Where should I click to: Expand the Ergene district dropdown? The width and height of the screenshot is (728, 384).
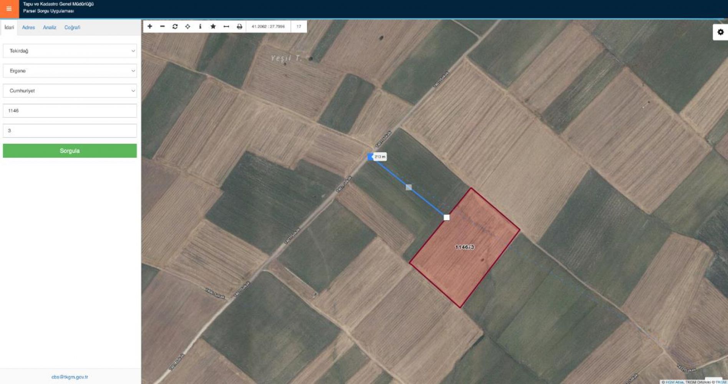tap(70, 71)
